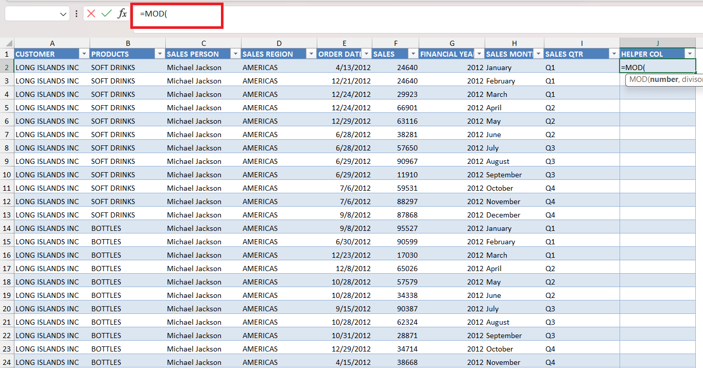This screenshot has height=368, width=703.
Task: Expand SALES PERSON filter arrow
Action: click(235, 54)
